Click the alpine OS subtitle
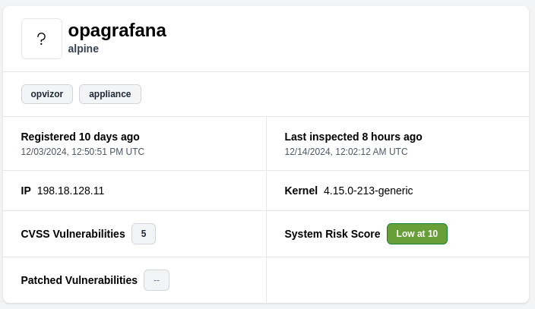The image size is (535, 309). 84,49
